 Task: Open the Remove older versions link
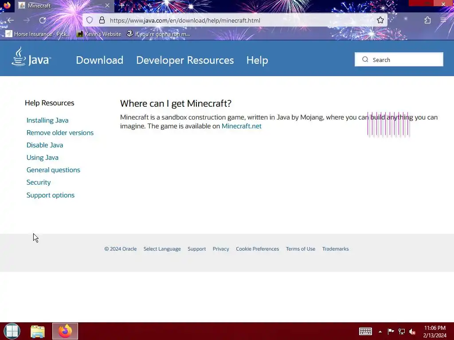coord(60,133)
